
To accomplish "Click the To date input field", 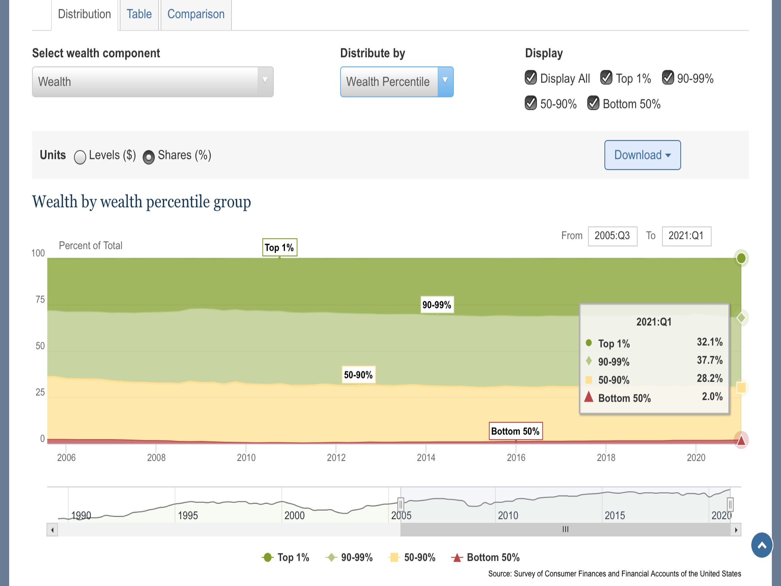I will (686, 236).
